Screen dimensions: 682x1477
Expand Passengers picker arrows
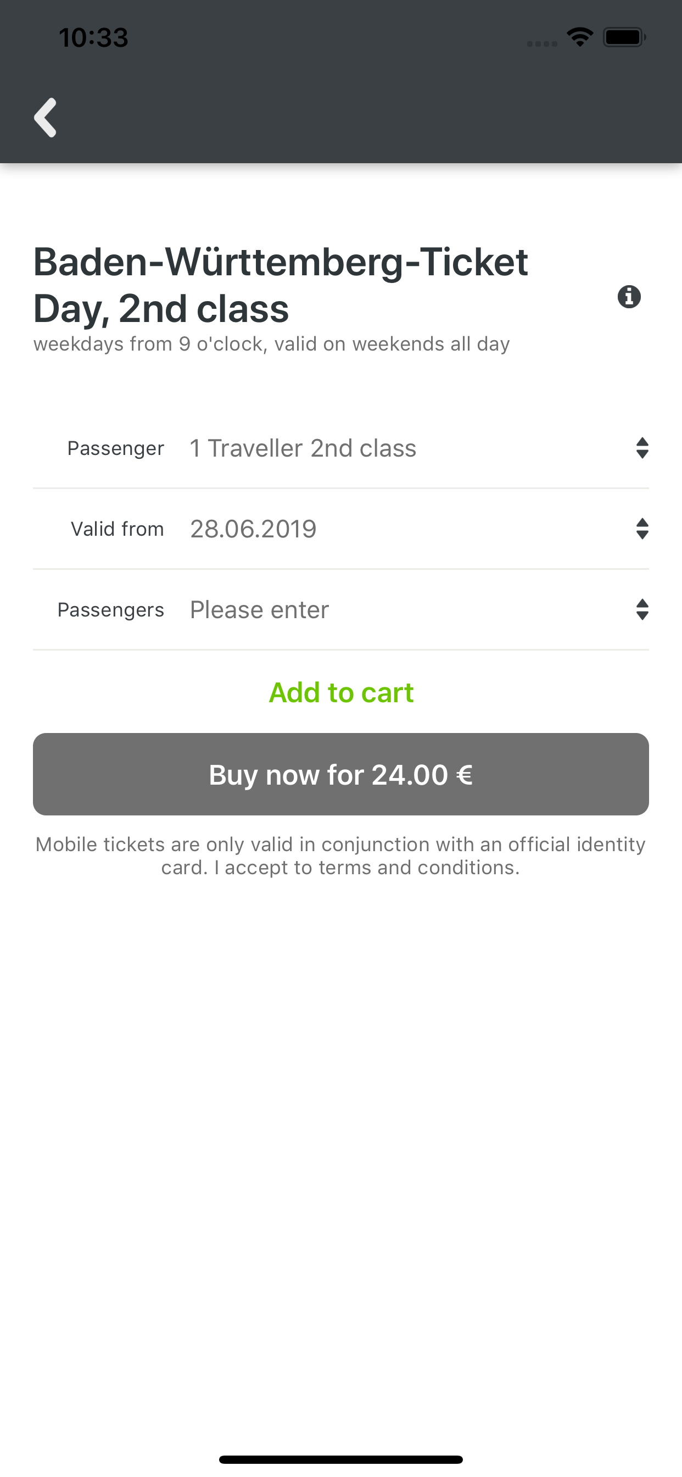[642, 609]
